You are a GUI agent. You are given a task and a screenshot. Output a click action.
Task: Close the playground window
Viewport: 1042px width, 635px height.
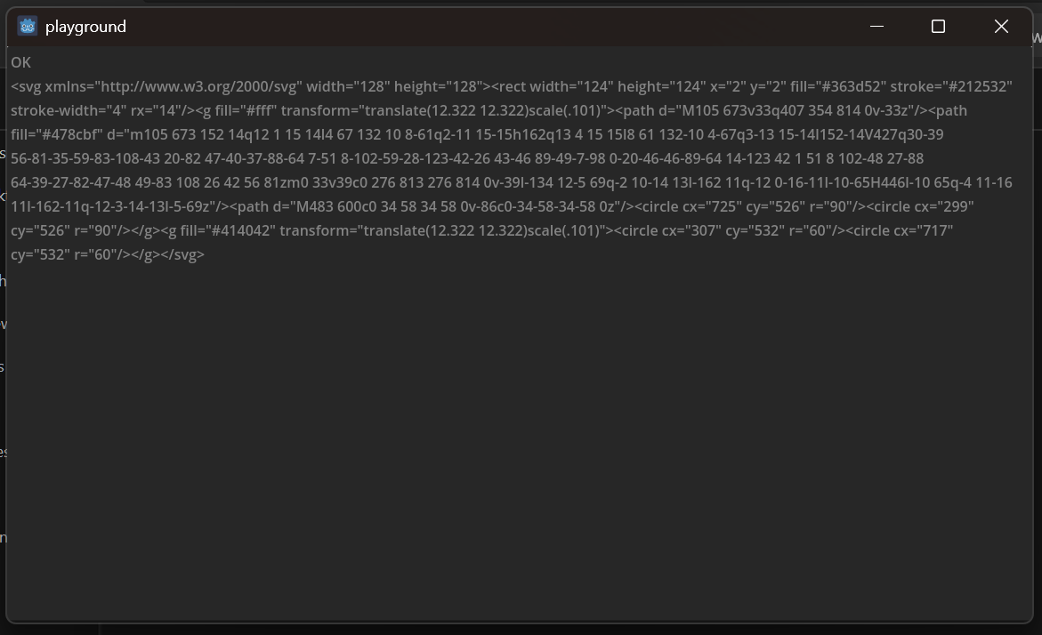(1001, 26)
